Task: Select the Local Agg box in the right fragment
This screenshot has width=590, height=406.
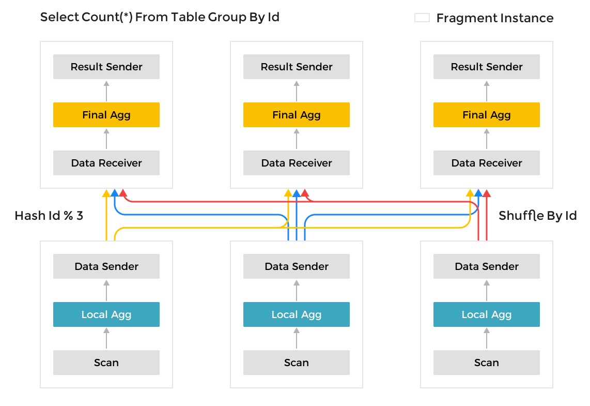Action: pos(487,314)
